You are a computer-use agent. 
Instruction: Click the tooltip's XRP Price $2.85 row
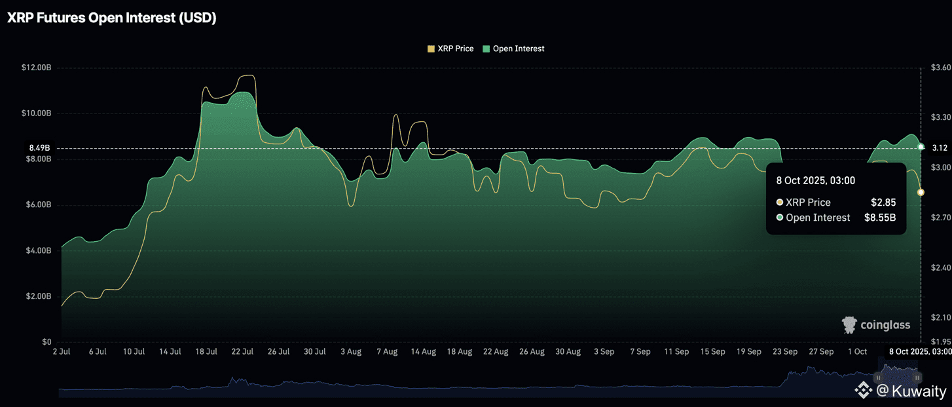[835, 203]
